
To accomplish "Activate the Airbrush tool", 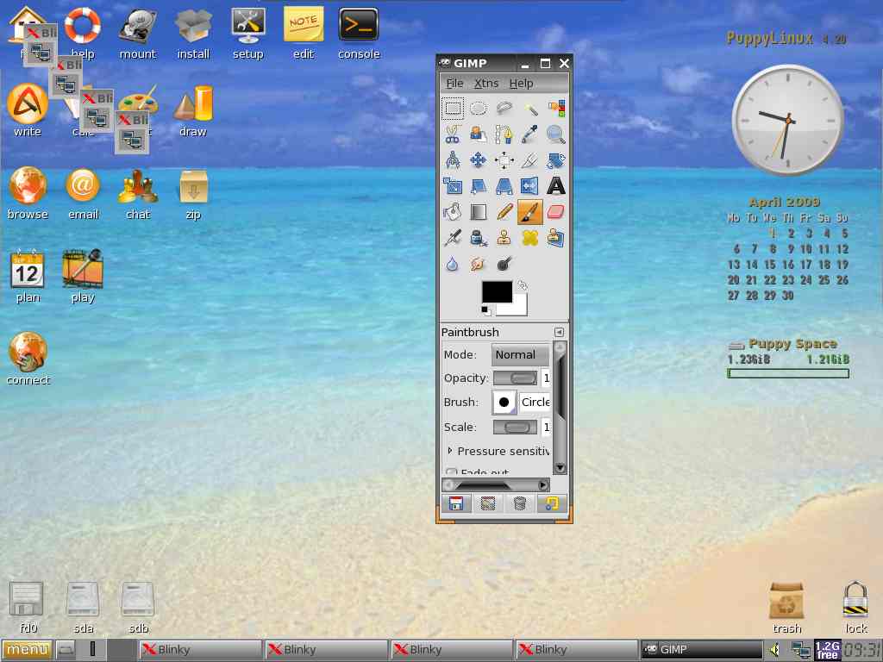I will click(x=453, y=238).
